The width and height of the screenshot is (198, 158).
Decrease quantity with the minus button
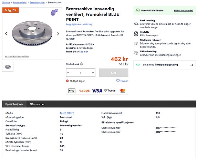68,73
